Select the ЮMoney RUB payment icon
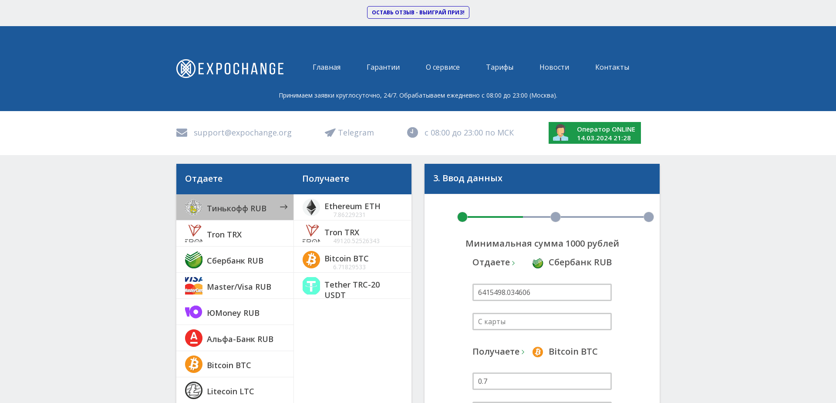Screen dimensions: 836x403 click(x=193, y=312)
